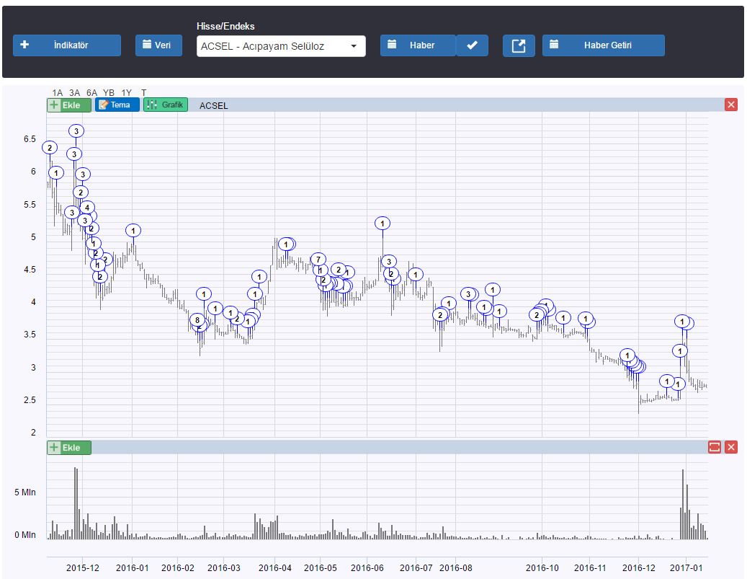
Task: Maximize the volume chart panel
Action: [x=715, y=447]
